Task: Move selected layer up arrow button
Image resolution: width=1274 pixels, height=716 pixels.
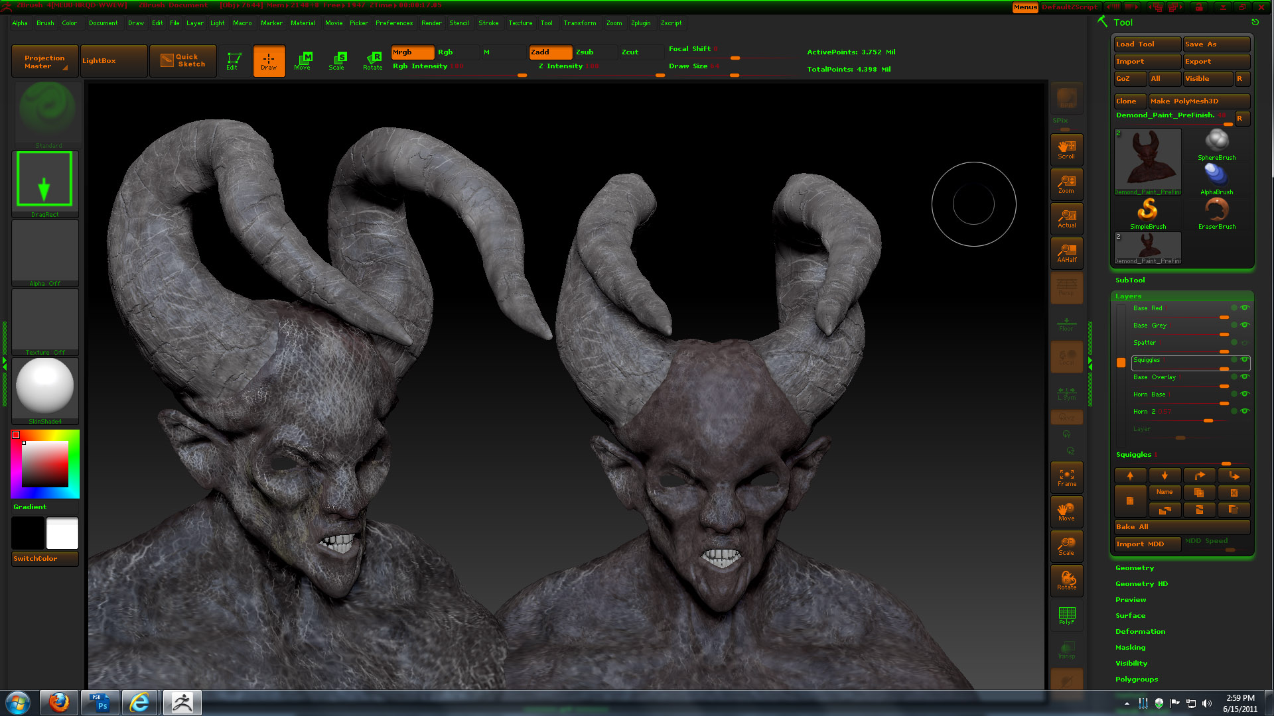Action: pos(1130,475)
